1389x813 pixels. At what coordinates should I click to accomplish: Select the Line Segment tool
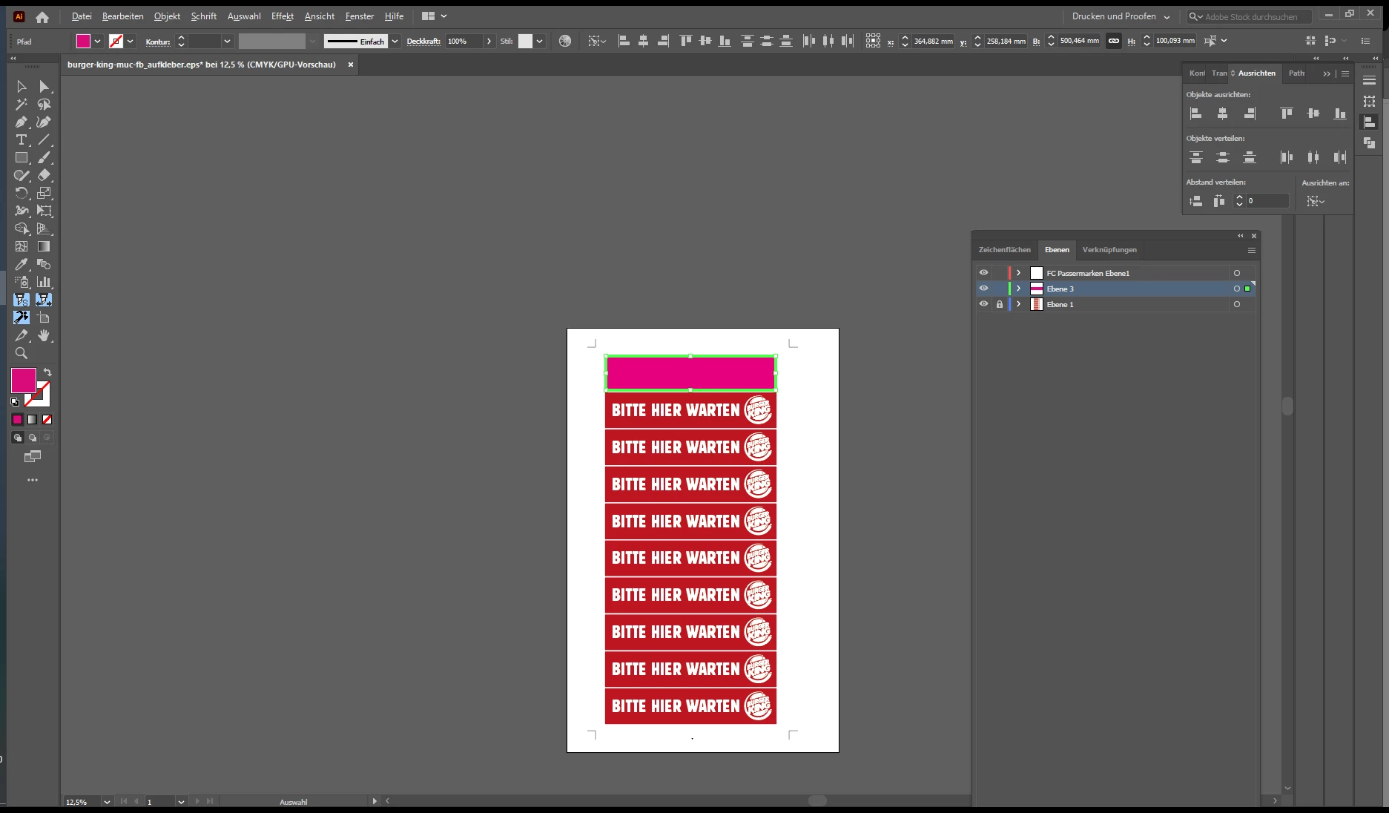click(x=44, y=140)
